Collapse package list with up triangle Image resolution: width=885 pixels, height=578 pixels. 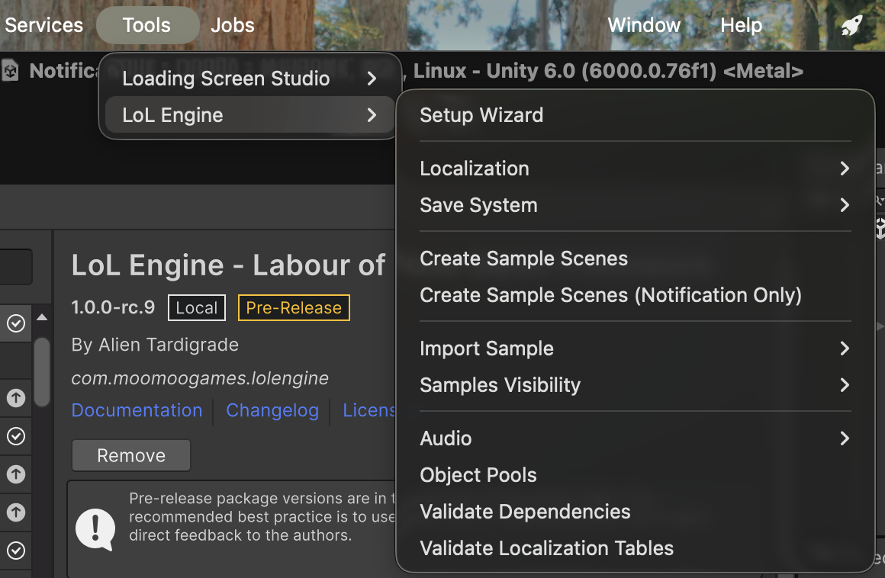42,317
